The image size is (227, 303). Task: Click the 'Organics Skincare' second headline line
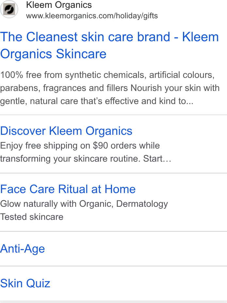tap(53, 54)
